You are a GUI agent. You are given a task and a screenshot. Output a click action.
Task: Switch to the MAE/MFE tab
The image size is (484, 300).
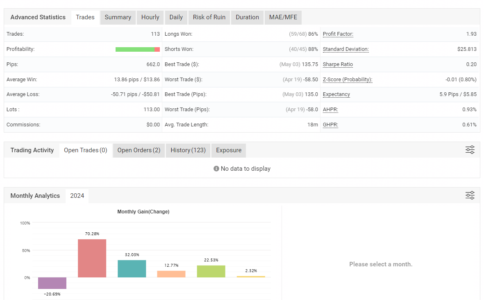coord(283,17)
